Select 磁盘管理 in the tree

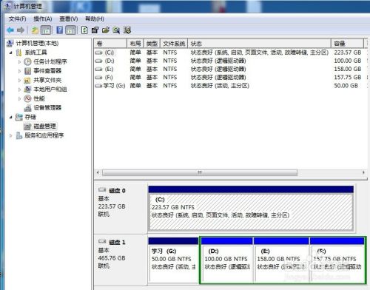(x=44, y=127)
